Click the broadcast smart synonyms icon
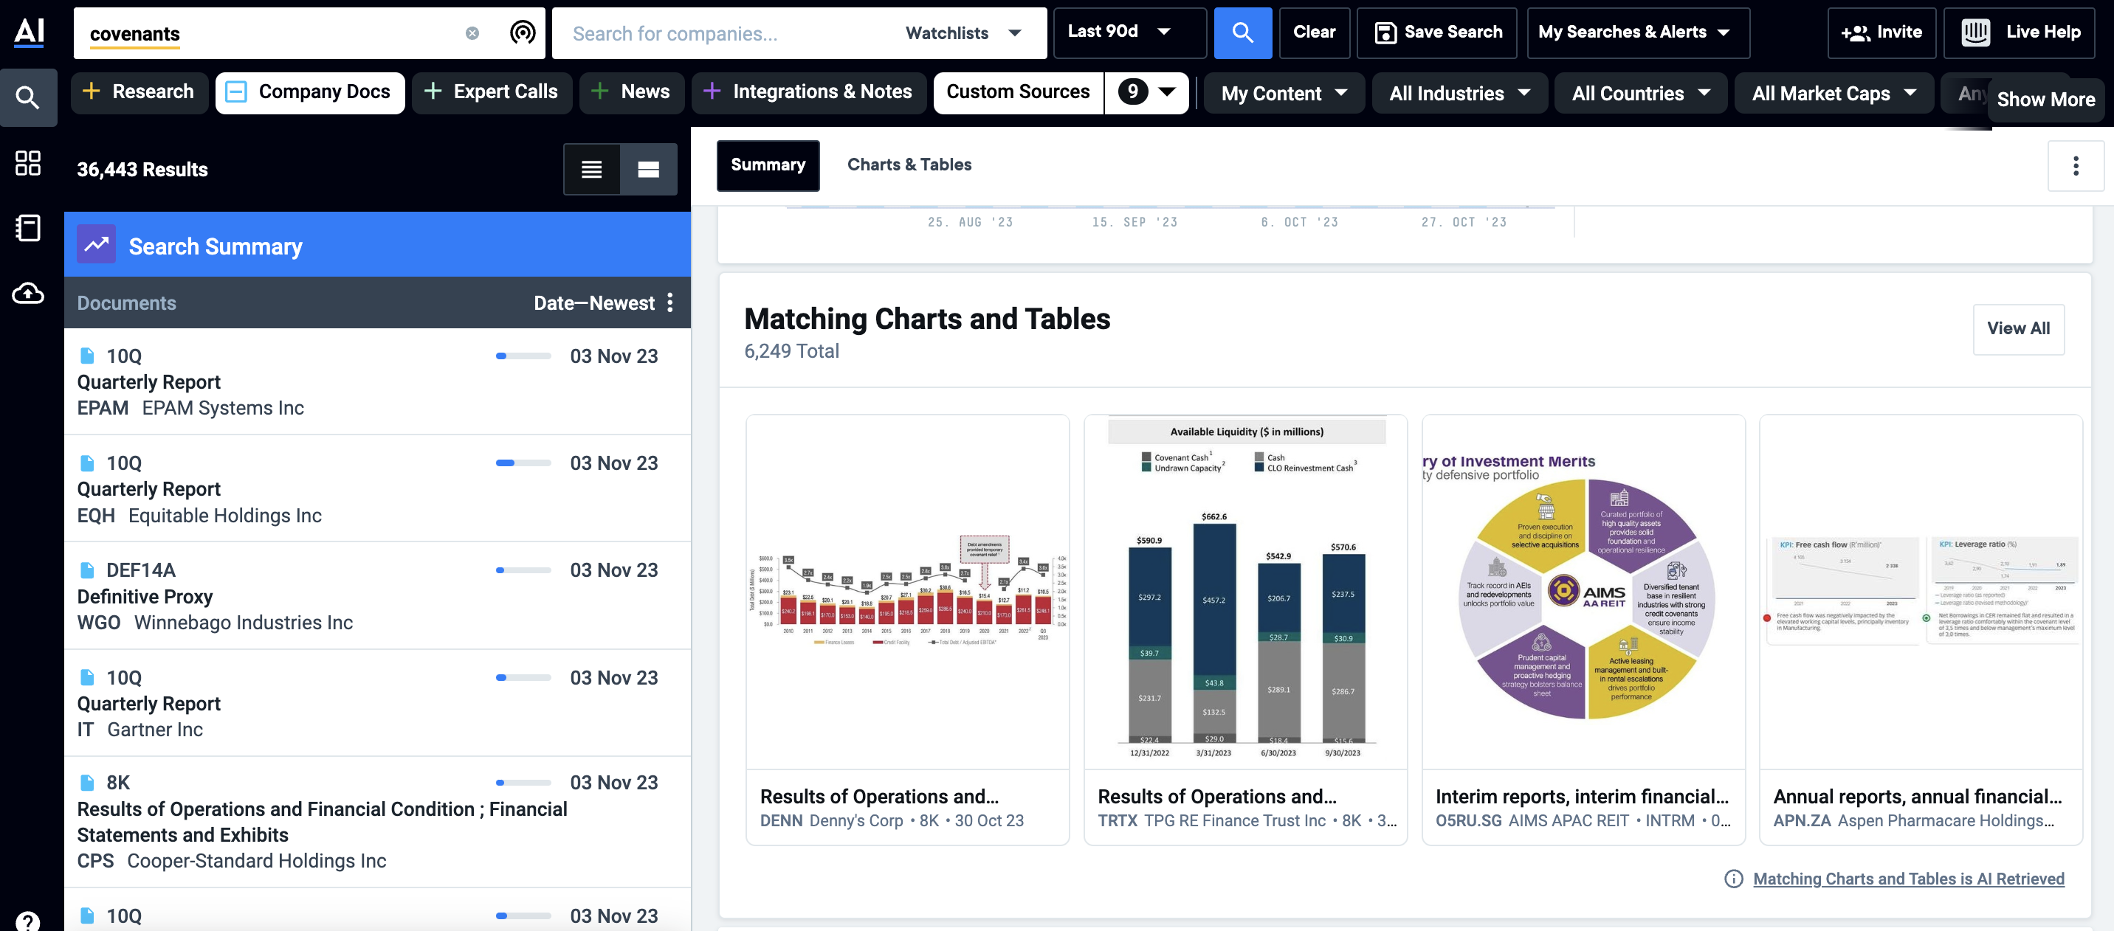Viewport: 2114px width, 931px height. point(523,32)
